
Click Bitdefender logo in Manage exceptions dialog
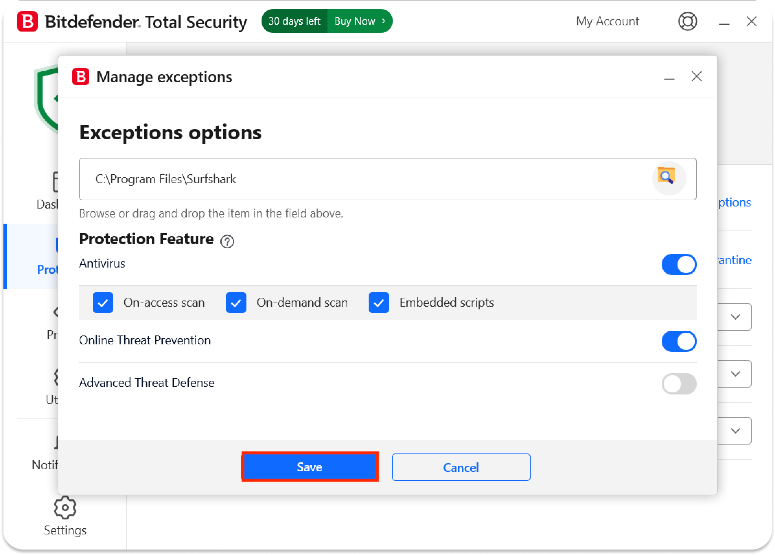tap(81, 76)
